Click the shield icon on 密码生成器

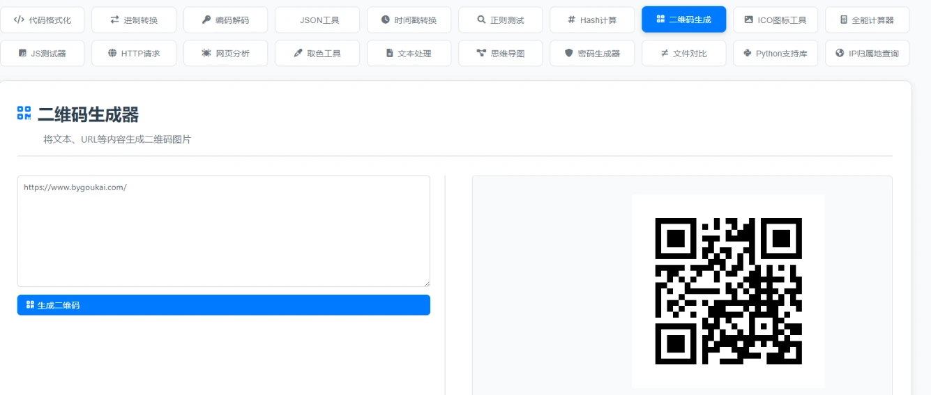(x=569, y=53)
